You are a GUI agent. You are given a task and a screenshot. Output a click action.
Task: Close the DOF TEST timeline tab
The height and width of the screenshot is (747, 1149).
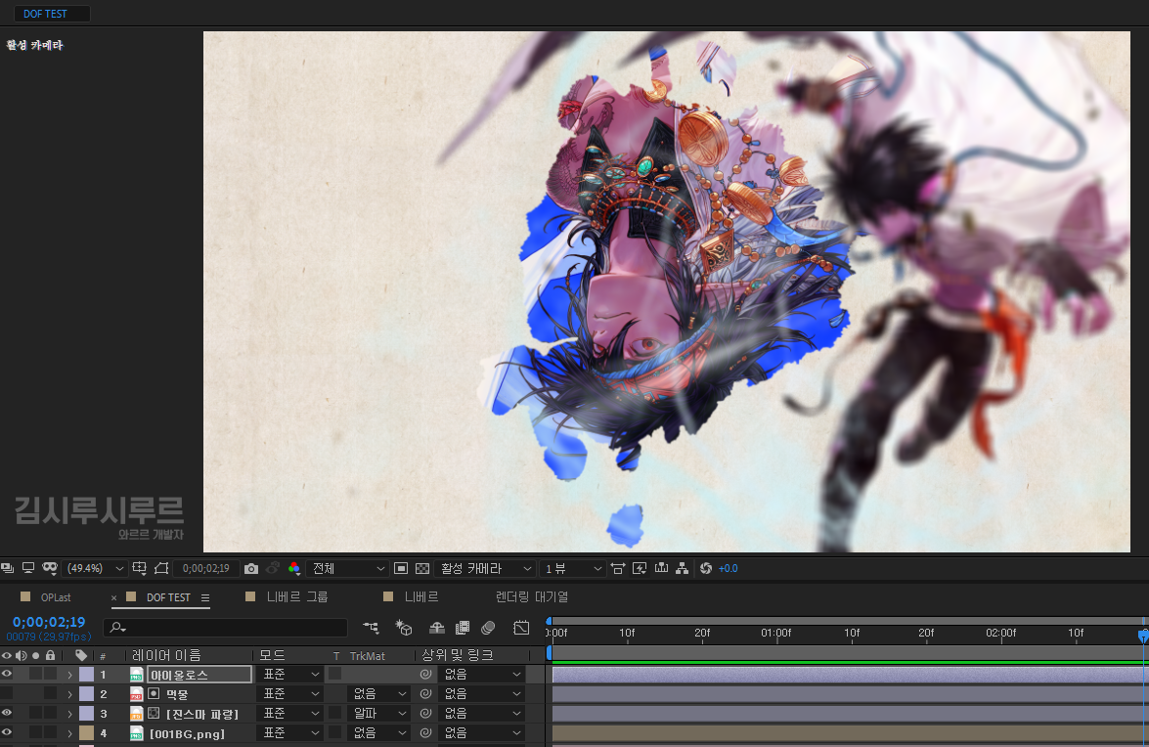113,598
